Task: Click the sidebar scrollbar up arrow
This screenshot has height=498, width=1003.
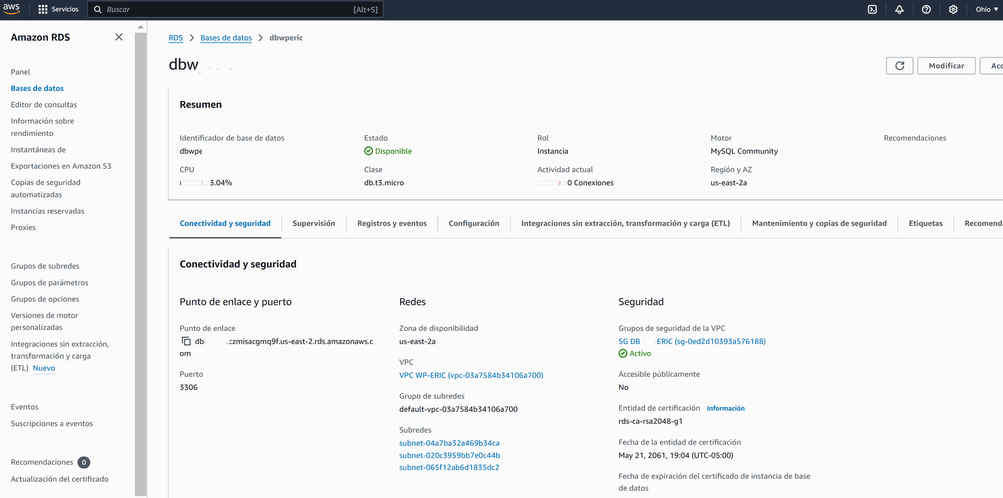Action: tap(141, 27)
